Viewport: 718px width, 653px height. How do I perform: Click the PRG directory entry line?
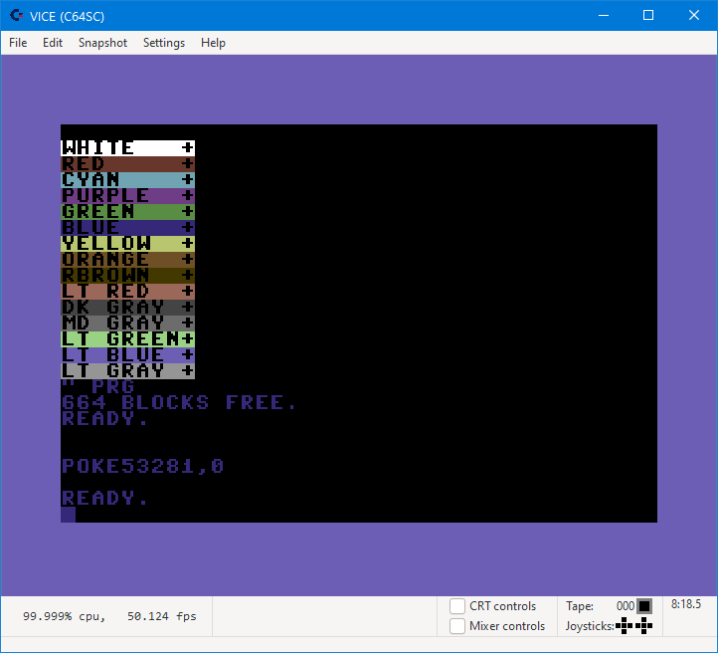[x=98, y=387]
